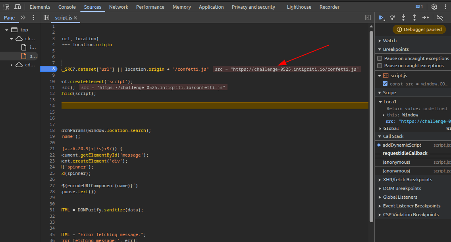This screenshot has height=242, width=451.
Task: Open the Page pane three-dot menu
Action: (33, 17)
